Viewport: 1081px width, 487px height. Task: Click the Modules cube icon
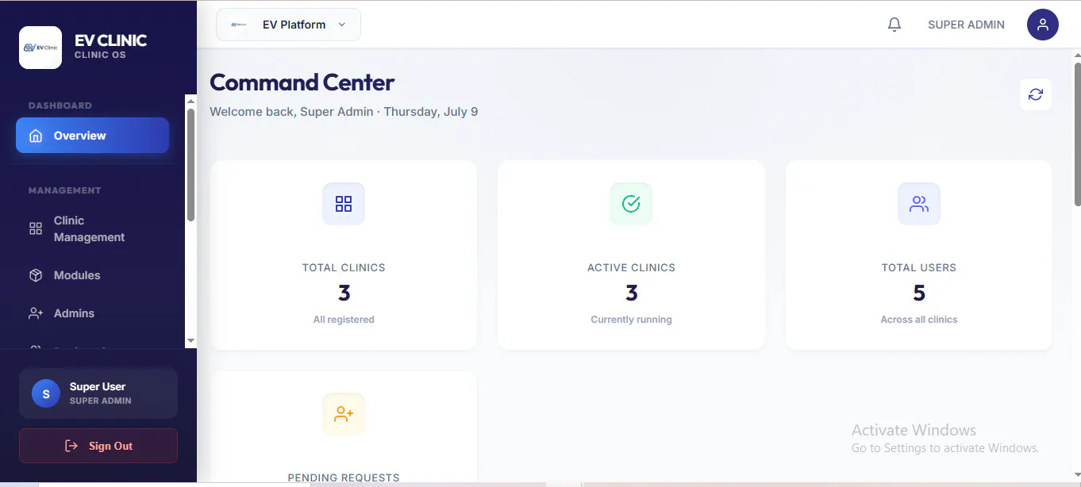tap(36, 275)
